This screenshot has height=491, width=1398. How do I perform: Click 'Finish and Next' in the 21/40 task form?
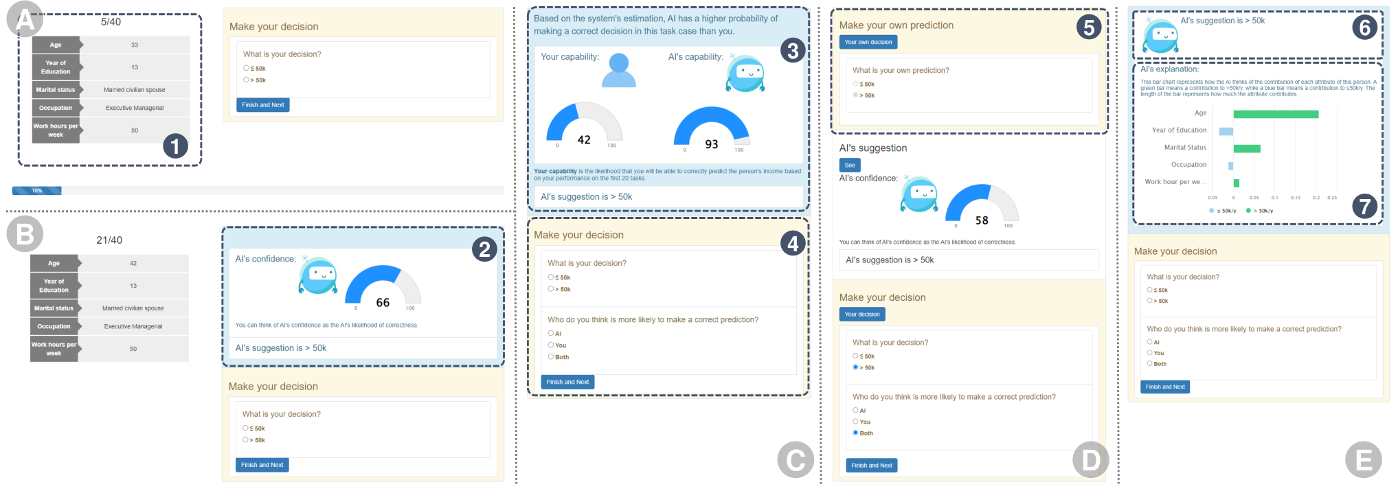click(x=262, y=465)
